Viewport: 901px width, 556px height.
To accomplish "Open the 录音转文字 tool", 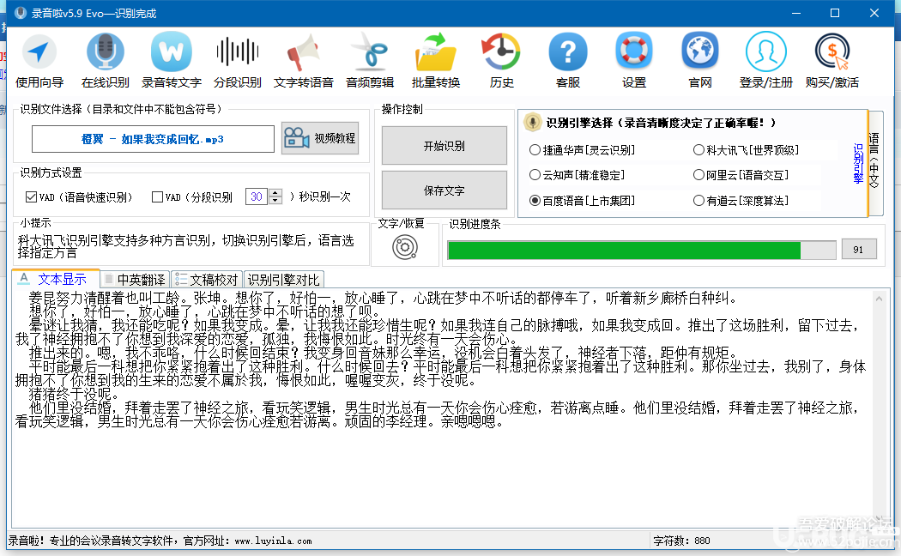I will (172, 60).
